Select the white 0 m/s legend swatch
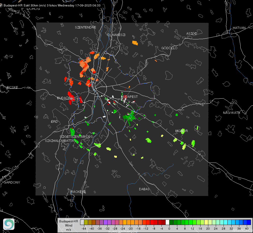Viewport: 253px width, 233px height. (167, 222)
